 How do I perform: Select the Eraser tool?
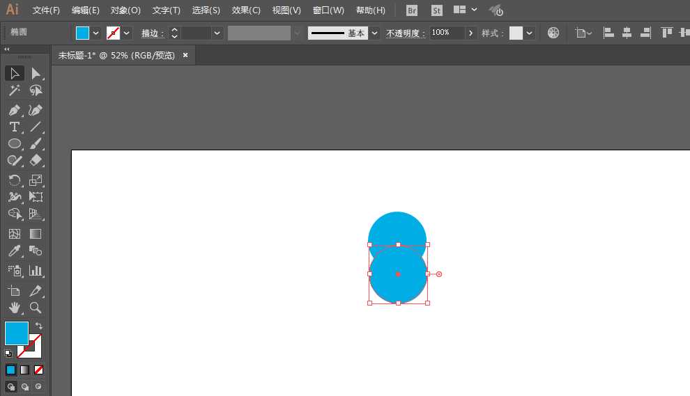point(36,161)
